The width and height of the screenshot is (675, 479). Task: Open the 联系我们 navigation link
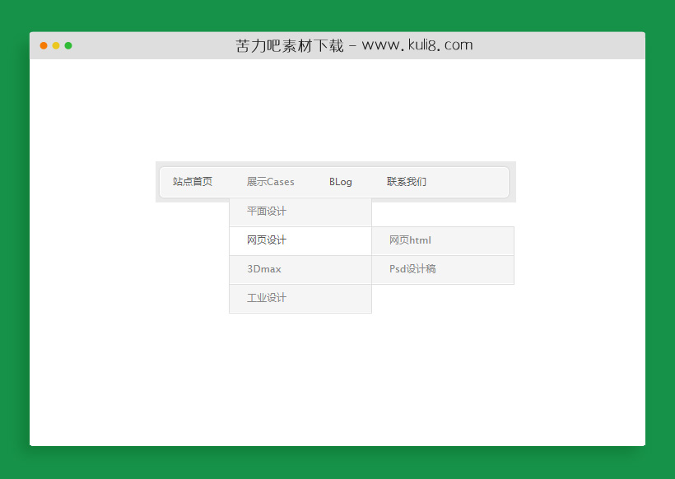pos(407,182)
